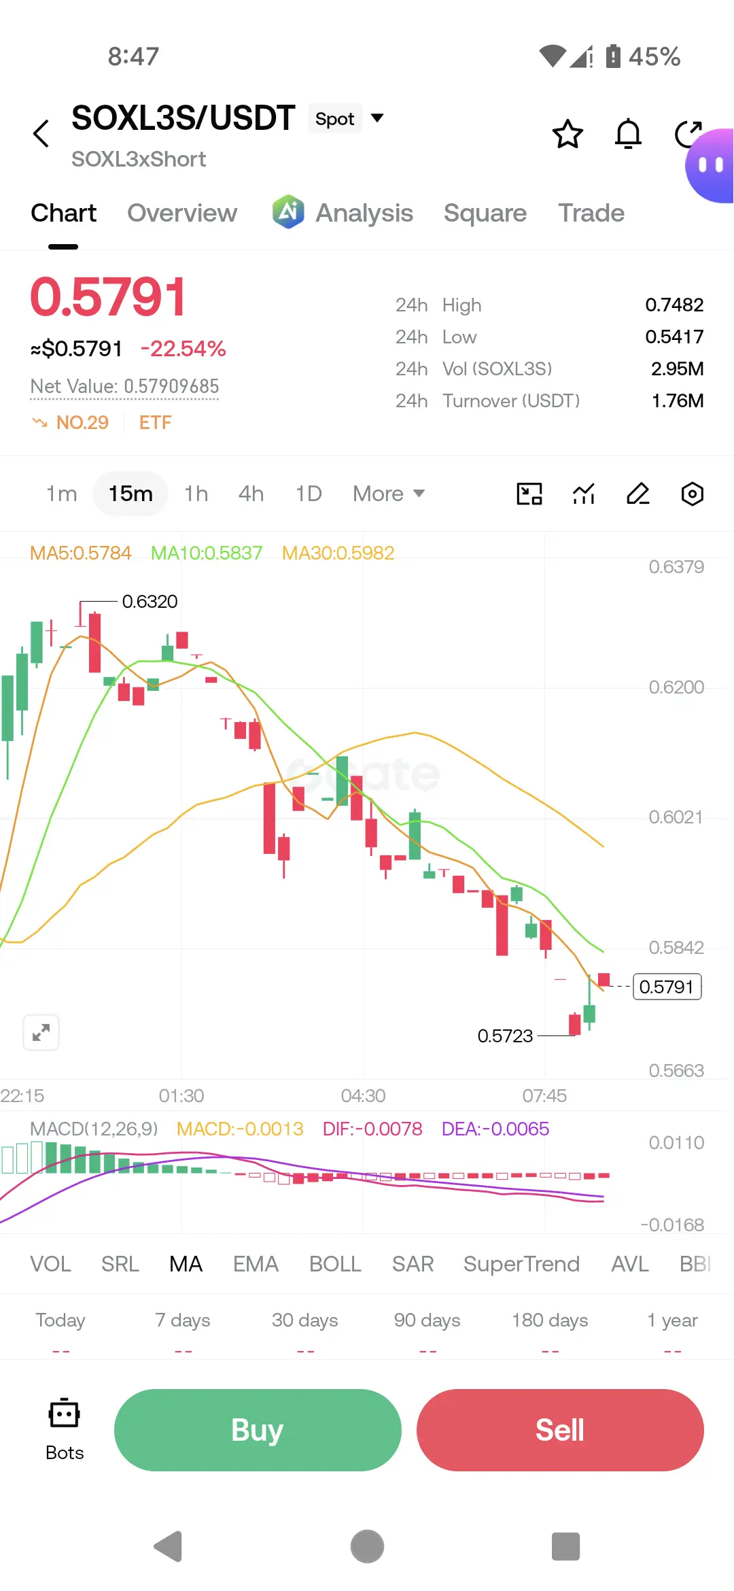Open the AI Analysis tab

[x=343, y=213]
